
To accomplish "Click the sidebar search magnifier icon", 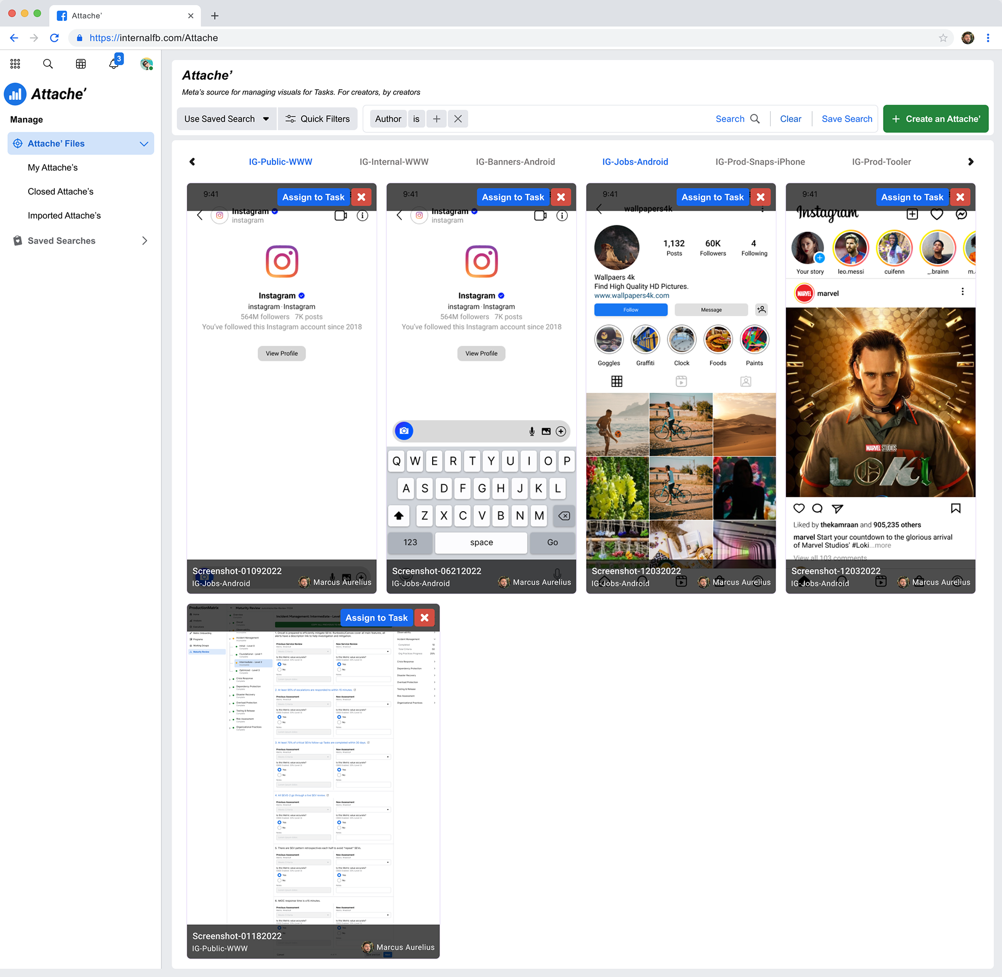I will point(47,64).
